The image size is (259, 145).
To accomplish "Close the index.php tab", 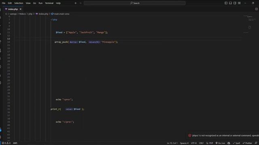I will 21,9.
